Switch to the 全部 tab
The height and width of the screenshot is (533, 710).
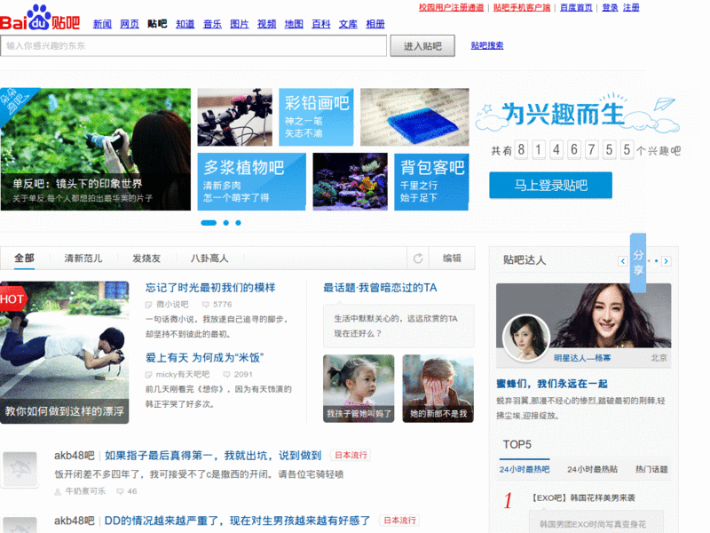pos(24,259)
